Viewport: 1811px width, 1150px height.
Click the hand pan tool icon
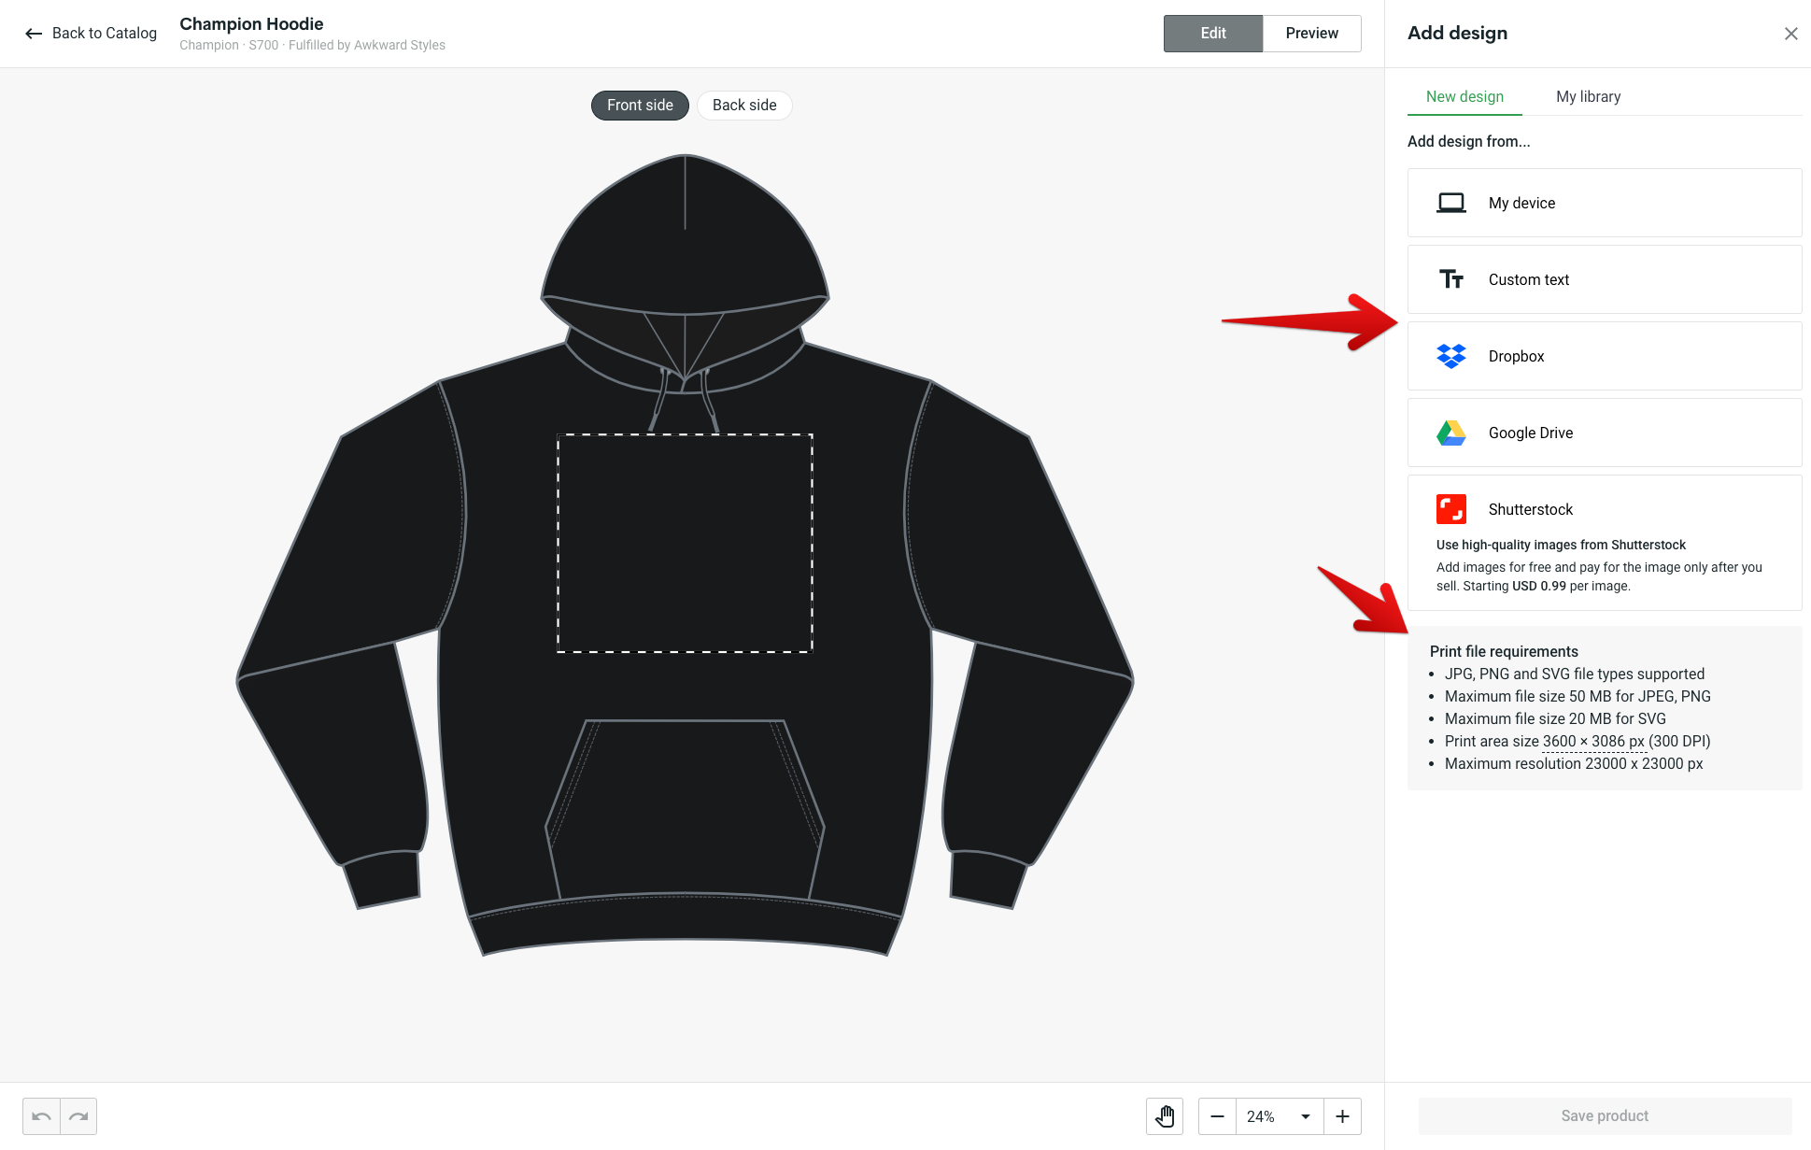point(1164,1115)
